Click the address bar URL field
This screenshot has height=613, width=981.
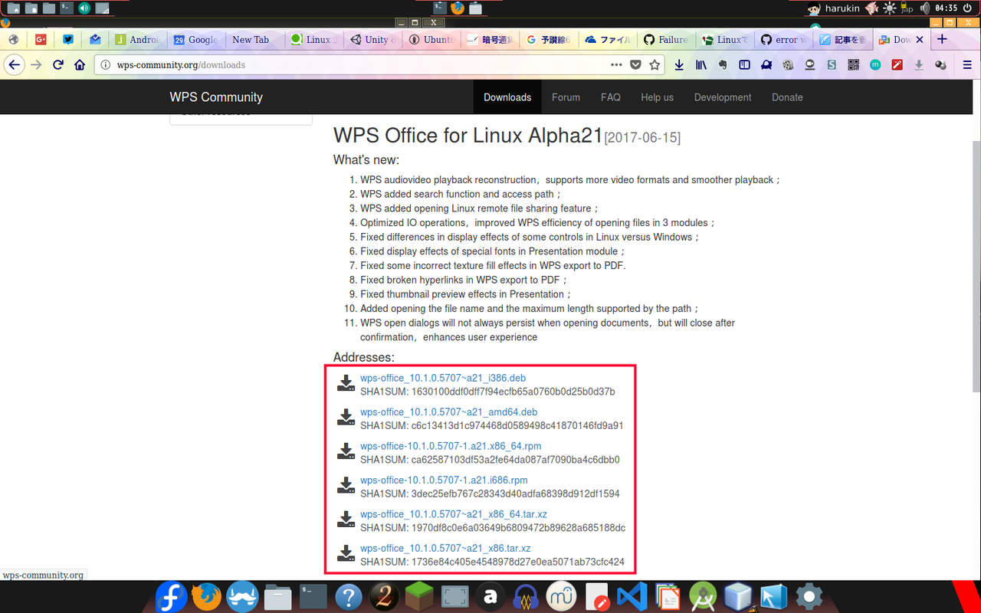pyautogui.click(x=360, y=65)
